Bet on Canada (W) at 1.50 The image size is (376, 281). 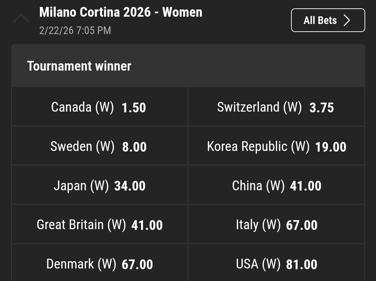point(100,107)
